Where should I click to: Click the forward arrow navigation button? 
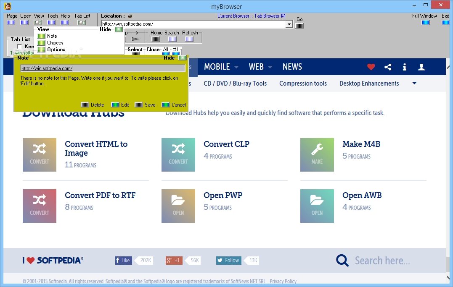(x=135, y=39)
